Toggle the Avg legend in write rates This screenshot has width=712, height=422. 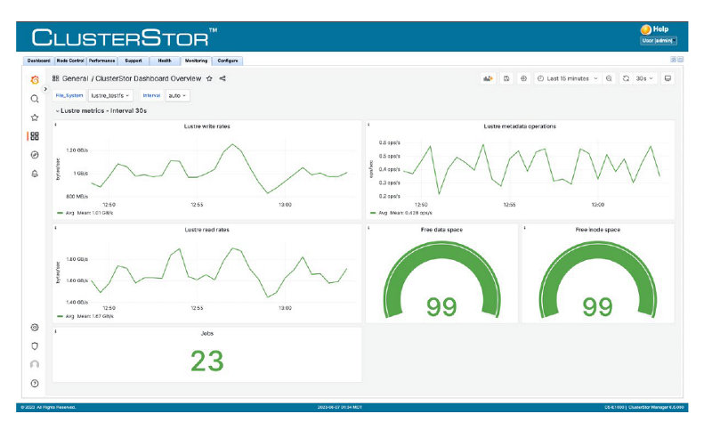coord(73,214)
